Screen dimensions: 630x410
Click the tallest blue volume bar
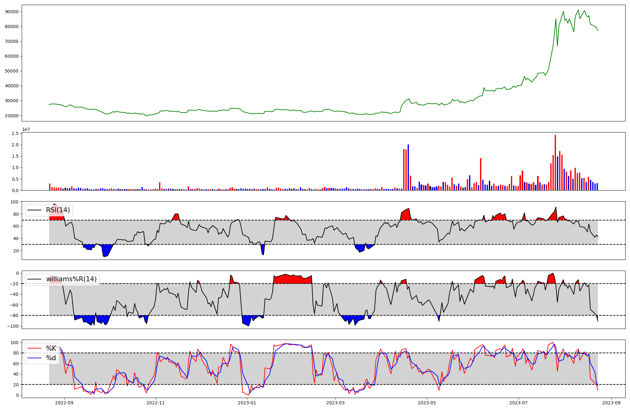[x=408, y=167]
